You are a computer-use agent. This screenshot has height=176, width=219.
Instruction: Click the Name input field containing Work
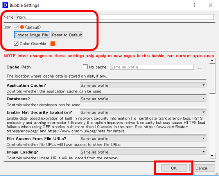[115, 17]
